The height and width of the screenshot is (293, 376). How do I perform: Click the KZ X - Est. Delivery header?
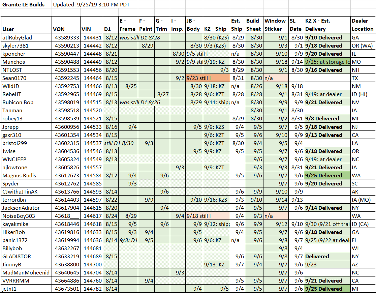327,25
